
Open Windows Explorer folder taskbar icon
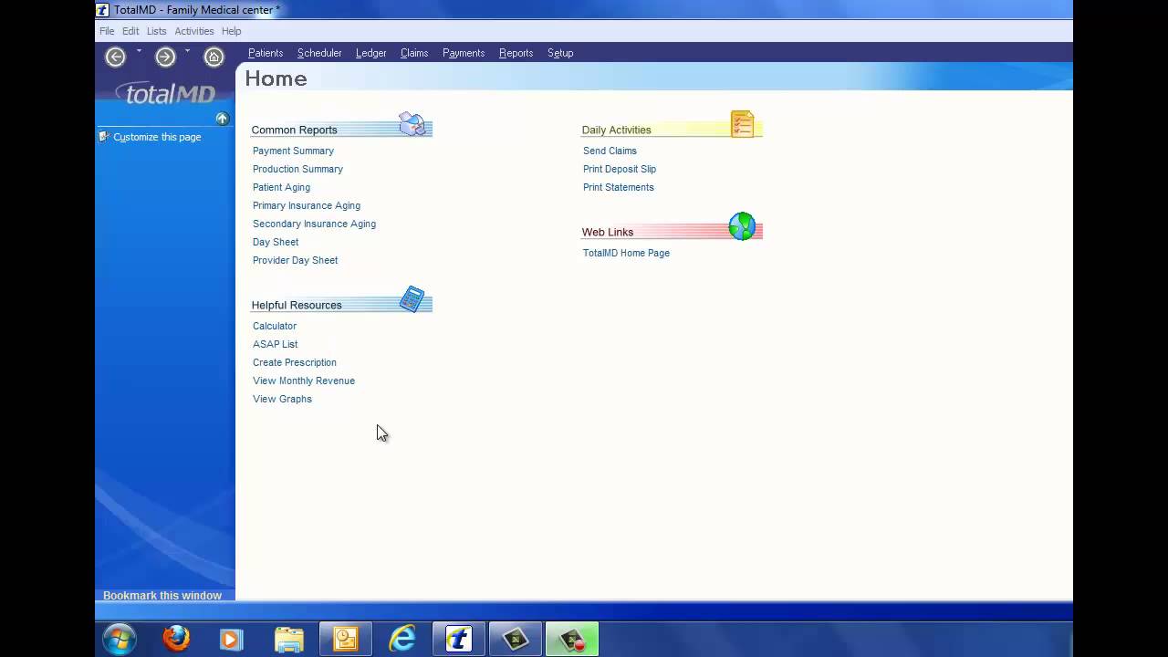click(289, 640)
